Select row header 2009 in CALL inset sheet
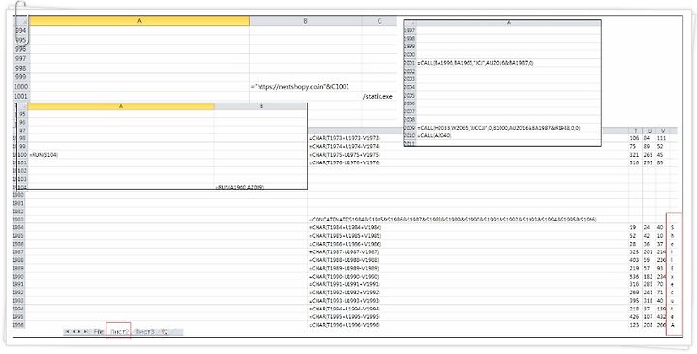 click(x=409, y=128)
